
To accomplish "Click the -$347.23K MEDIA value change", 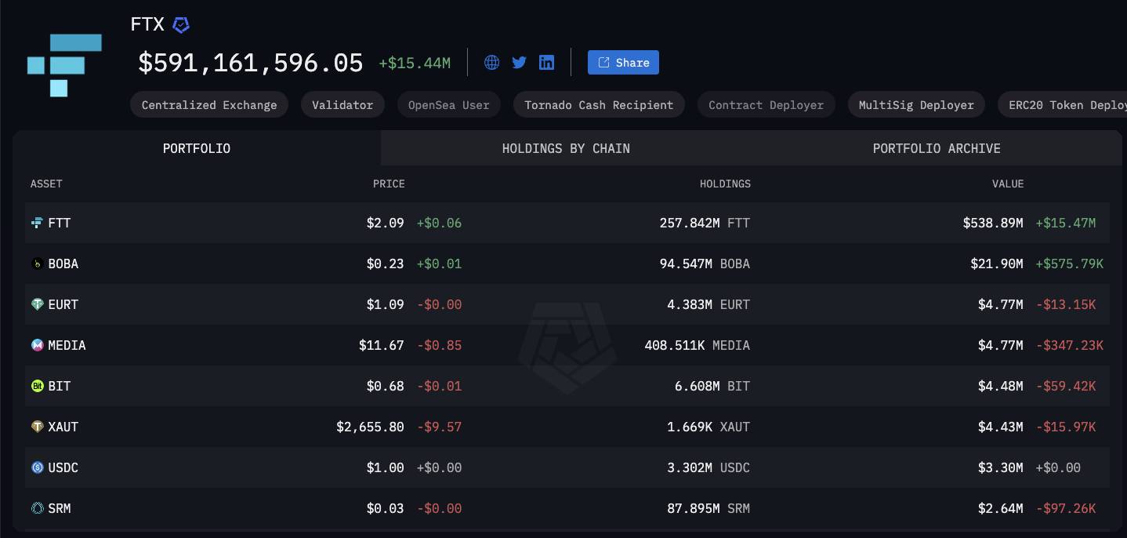I will click(x=1069, y=345).
